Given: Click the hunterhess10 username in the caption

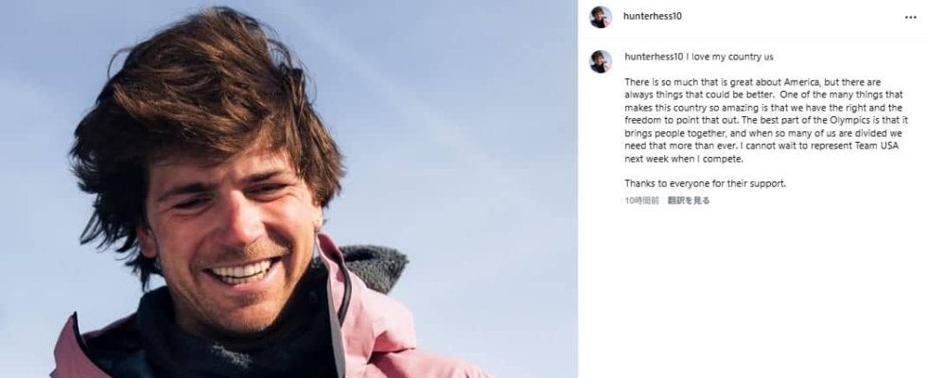Looking at the screenshot, I should 654,57.
